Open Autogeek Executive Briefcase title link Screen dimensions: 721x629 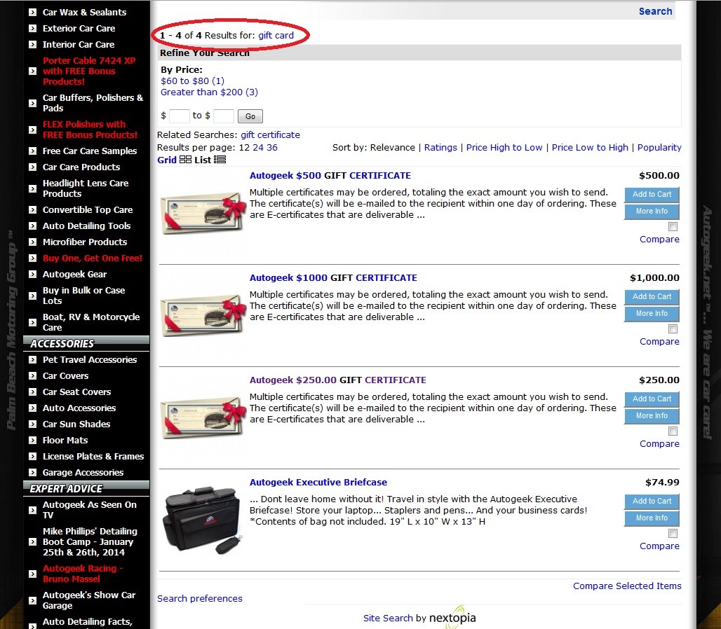[x=318, y=483]
